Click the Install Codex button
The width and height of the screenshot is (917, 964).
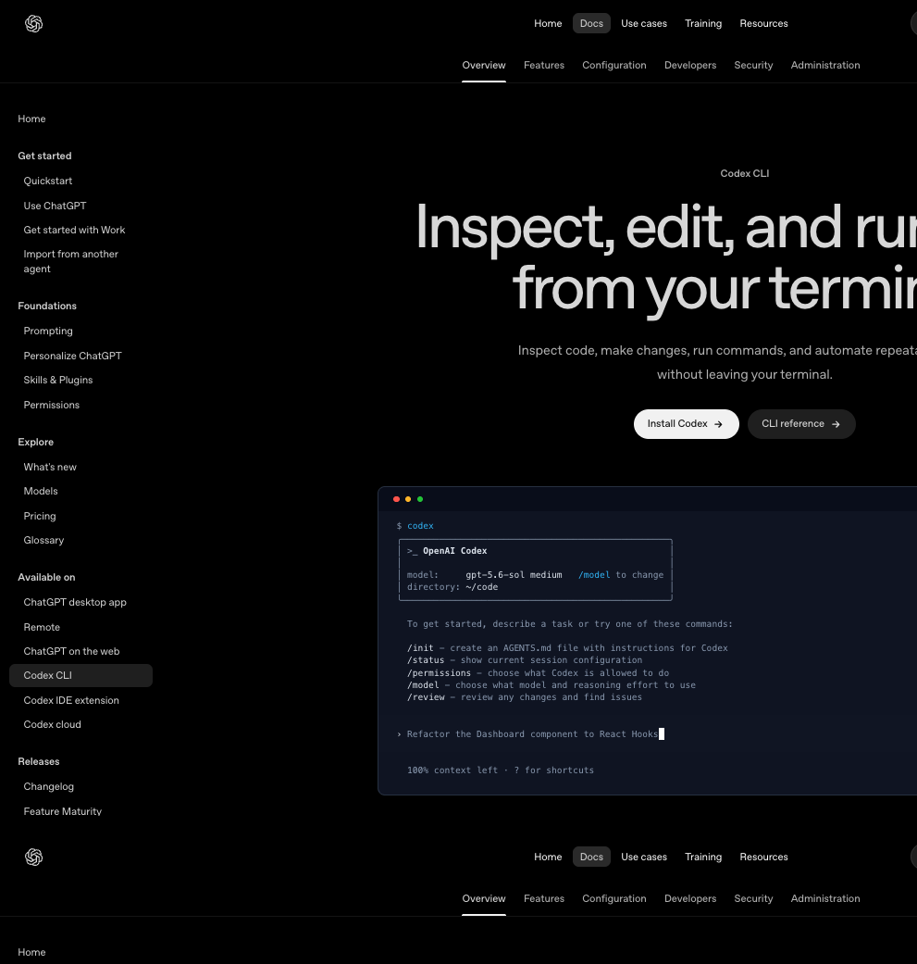pos(686,424)
